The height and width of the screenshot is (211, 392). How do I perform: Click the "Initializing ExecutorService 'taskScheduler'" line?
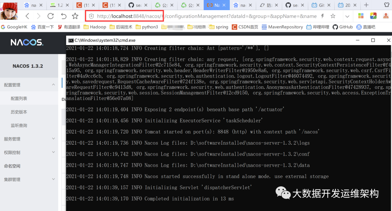pyautogui.click(x=164, y=121)
